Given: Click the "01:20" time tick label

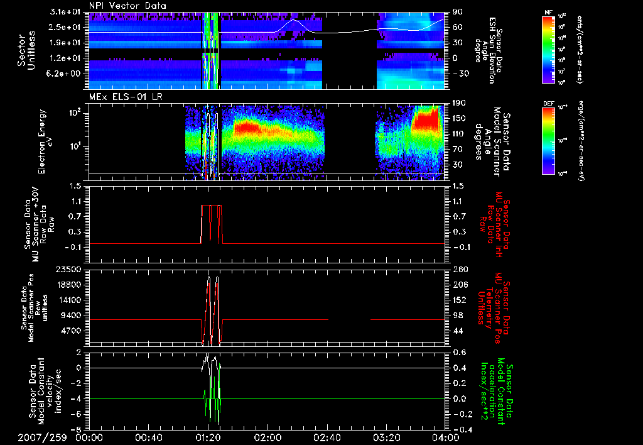Looking at the screenshot, I should [208, 437].
